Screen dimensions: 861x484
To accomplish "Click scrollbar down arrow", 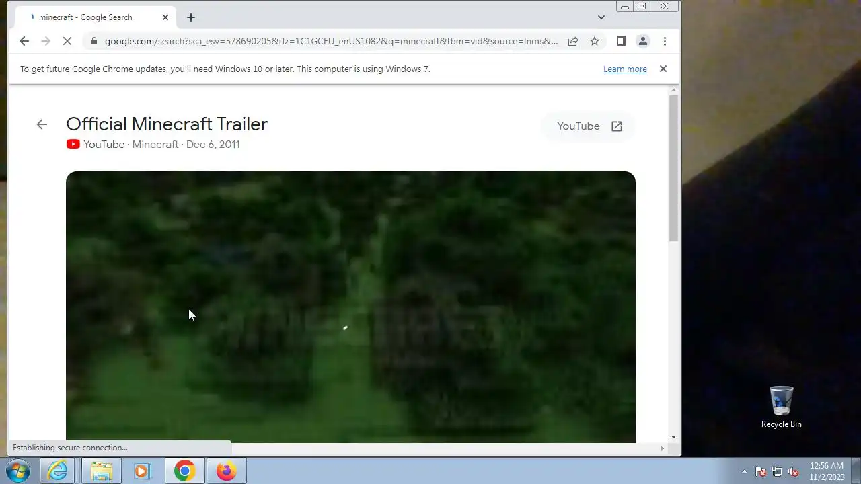I will (x=673, y=438).
